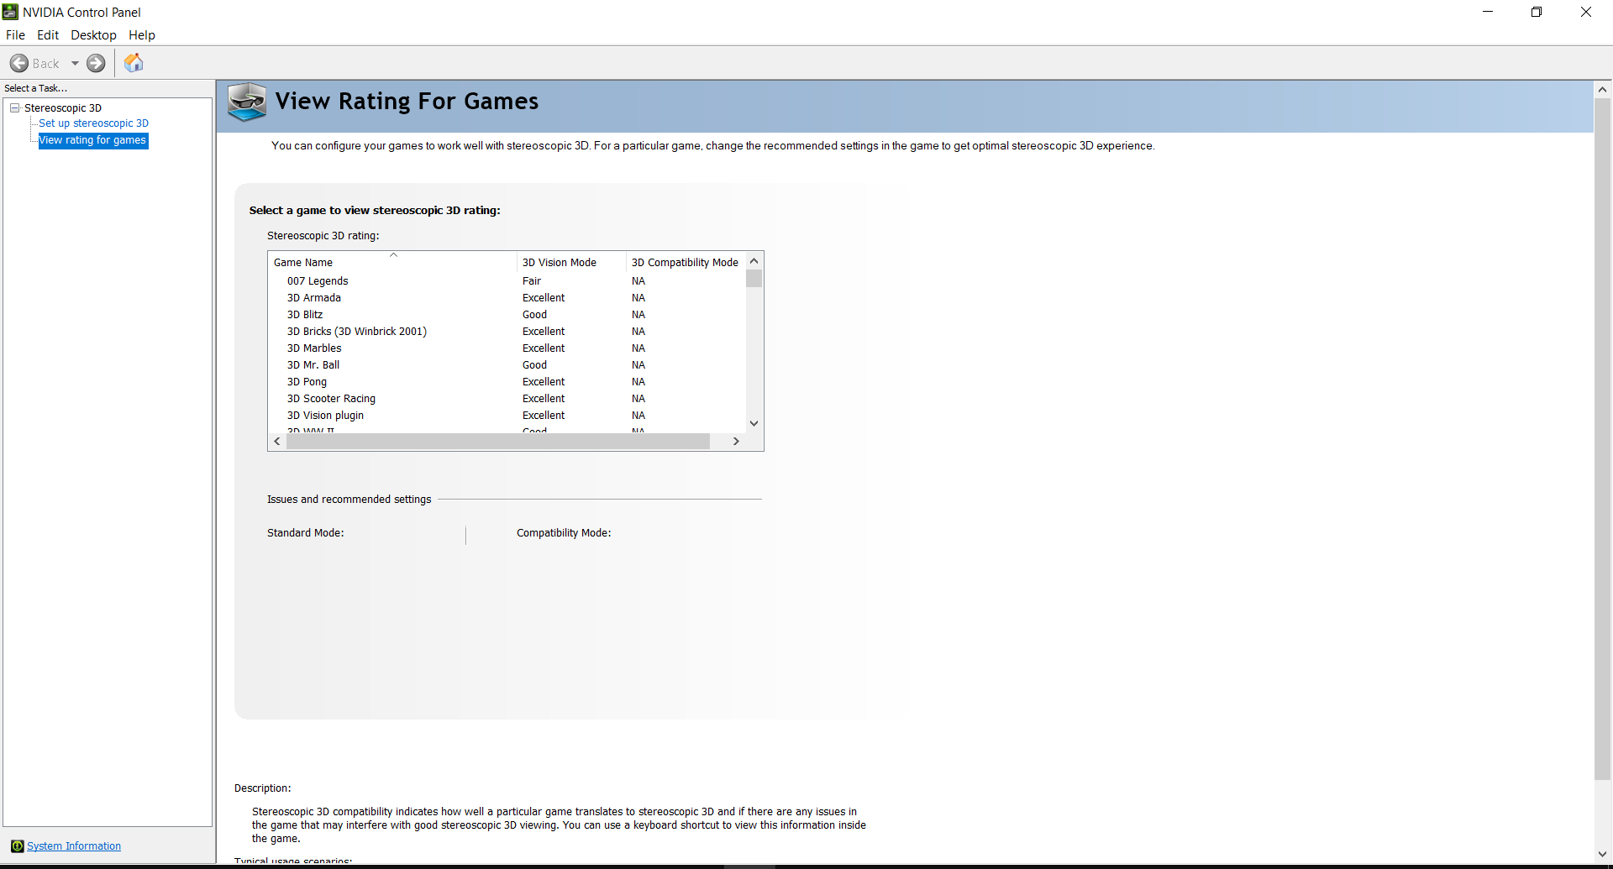Image resolution: width=1613 pixels, height=869 pixels.
Task: Click the Forward arrow icon
Action: point(97,63)
